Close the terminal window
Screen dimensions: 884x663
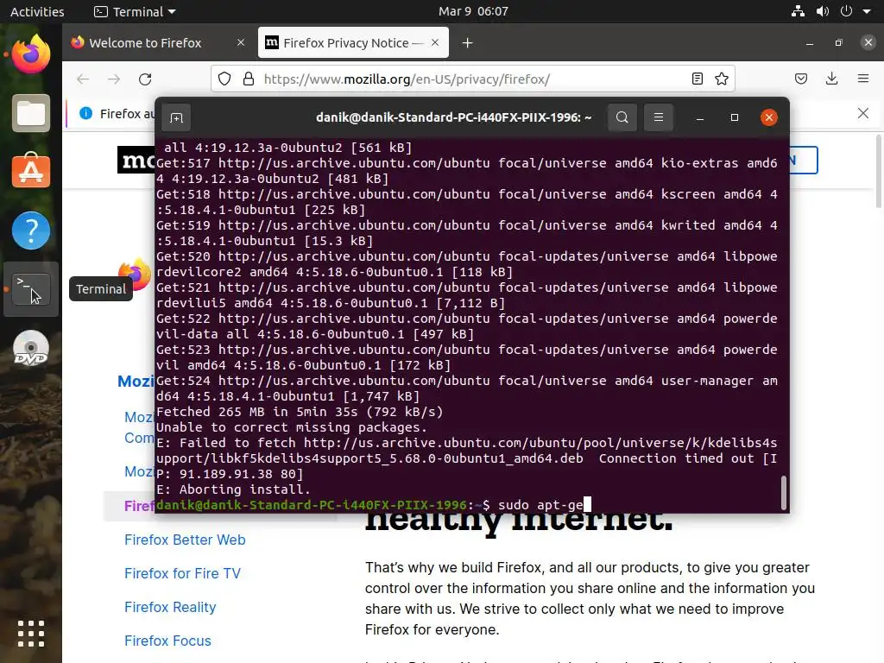(769, 117)
